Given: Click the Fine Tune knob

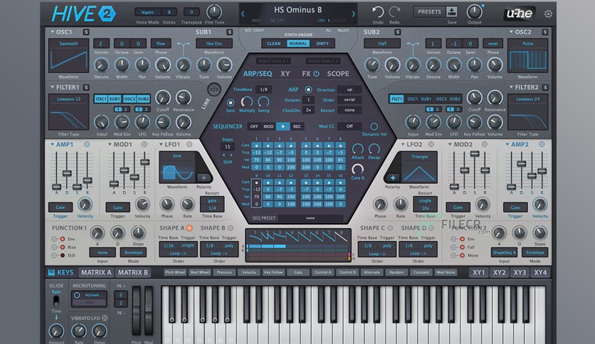Looking at the screenshot, I should (214, 12).
